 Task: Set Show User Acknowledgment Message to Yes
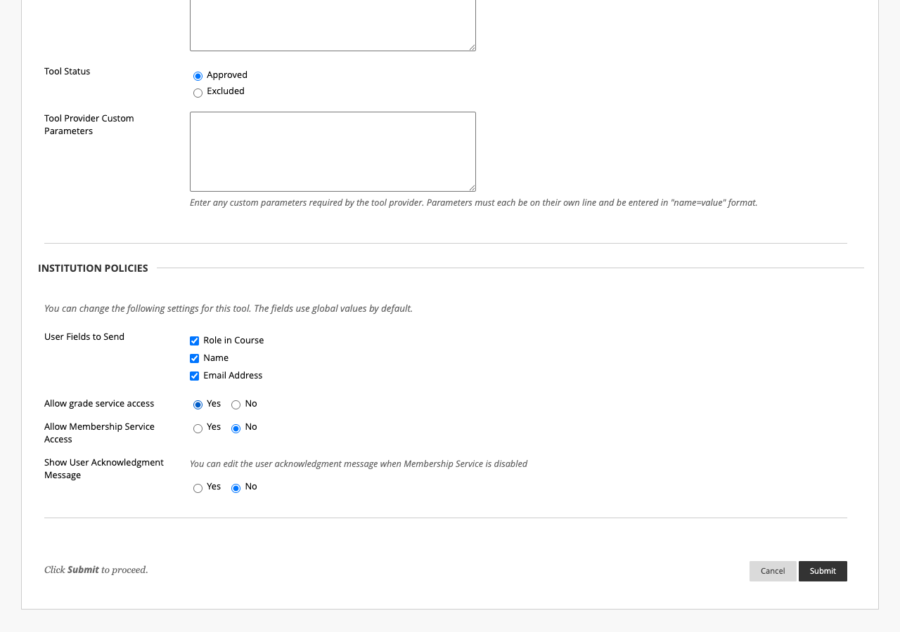coord(198,488)
